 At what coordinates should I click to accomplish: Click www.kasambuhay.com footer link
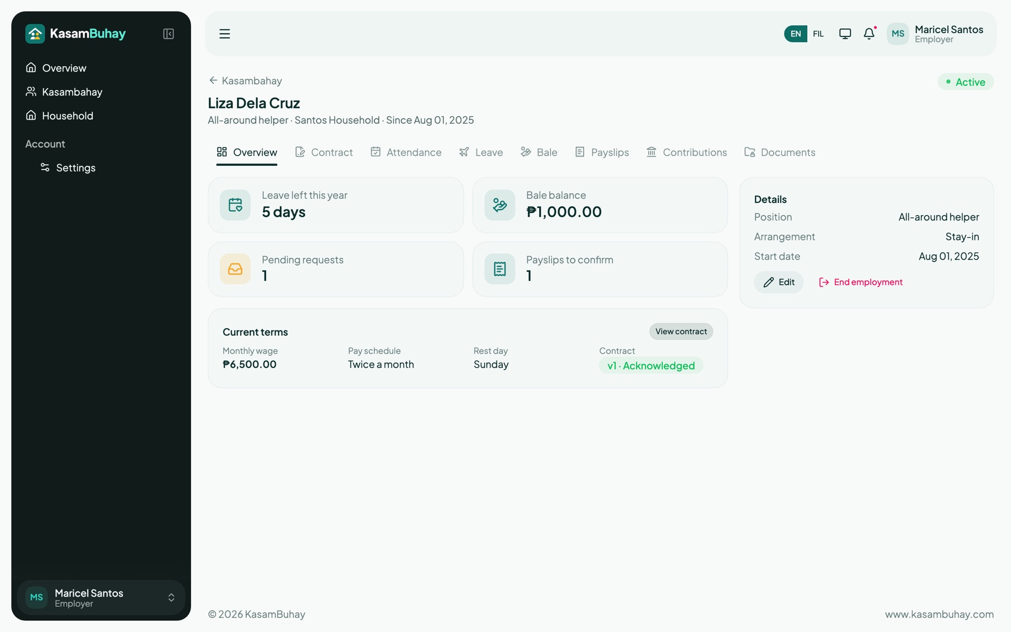tap(939, 614)
